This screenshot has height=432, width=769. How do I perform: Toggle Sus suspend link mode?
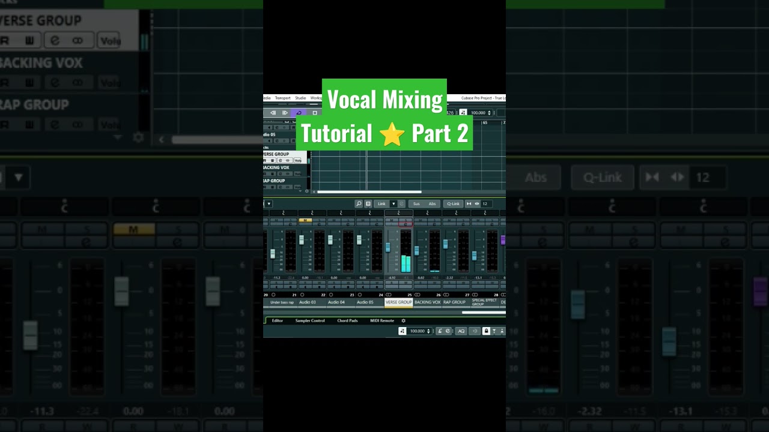tap(416, 203)
